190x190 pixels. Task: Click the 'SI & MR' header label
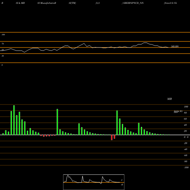pyautogui.click(x=20, y=3)
